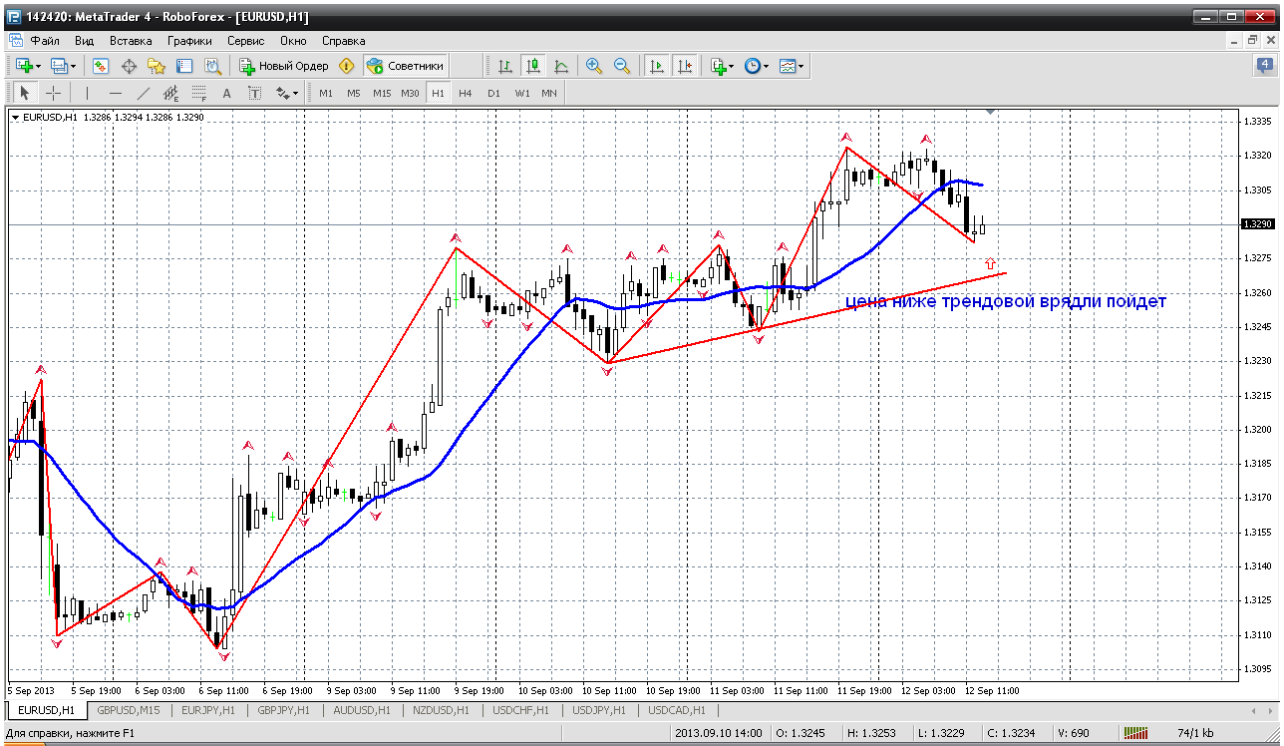
Task: Set timeframe to M1
Action: 326,93
